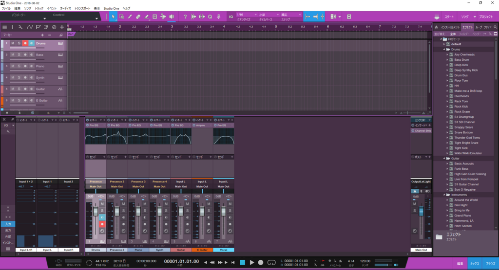Click the Snare Bottom preset
The image size is (499, 270).
point(463,132)
